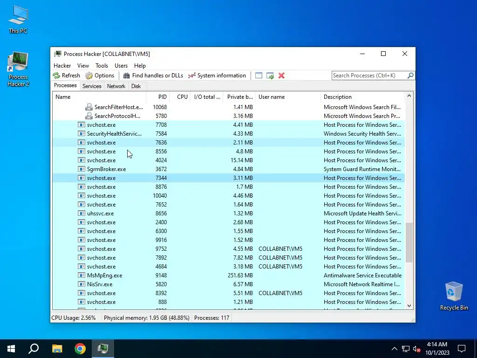This screenshot has width=477, height=358.
Task: Click Microsoft Update Health Service description
Action: coord(362,213)
